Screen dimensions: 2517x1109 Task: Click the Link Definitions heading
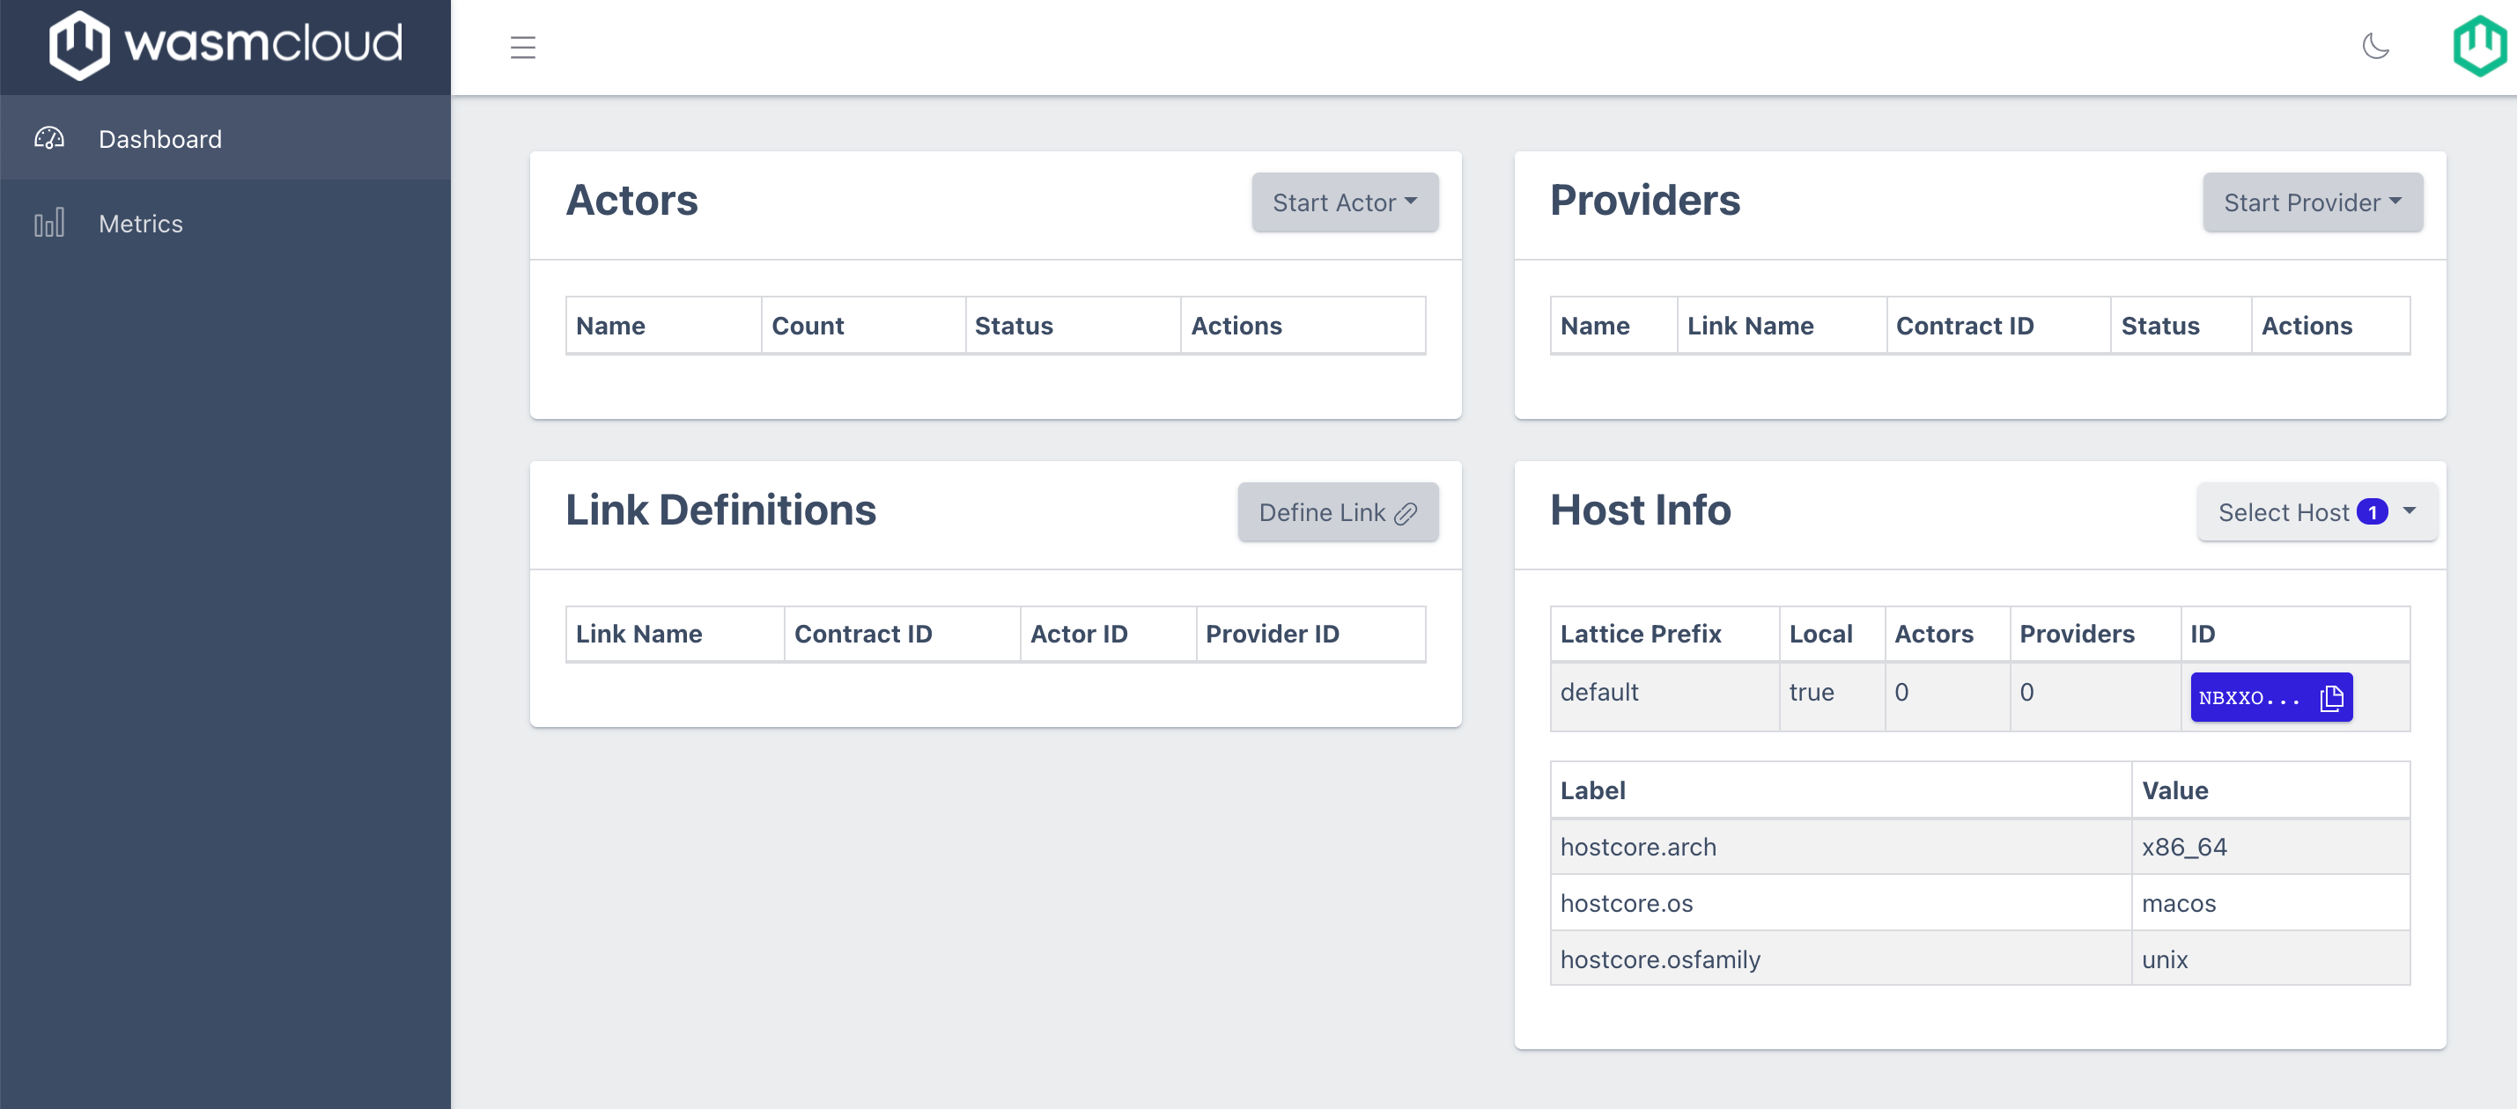[x=720, y=510]
